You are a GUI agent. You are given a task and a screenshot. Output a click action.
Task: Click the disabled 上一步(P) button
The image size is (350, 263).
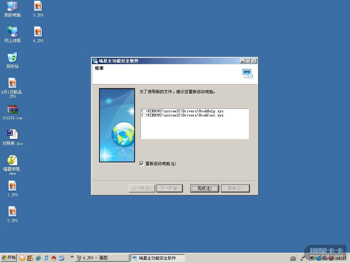click(x=142, y=188)
